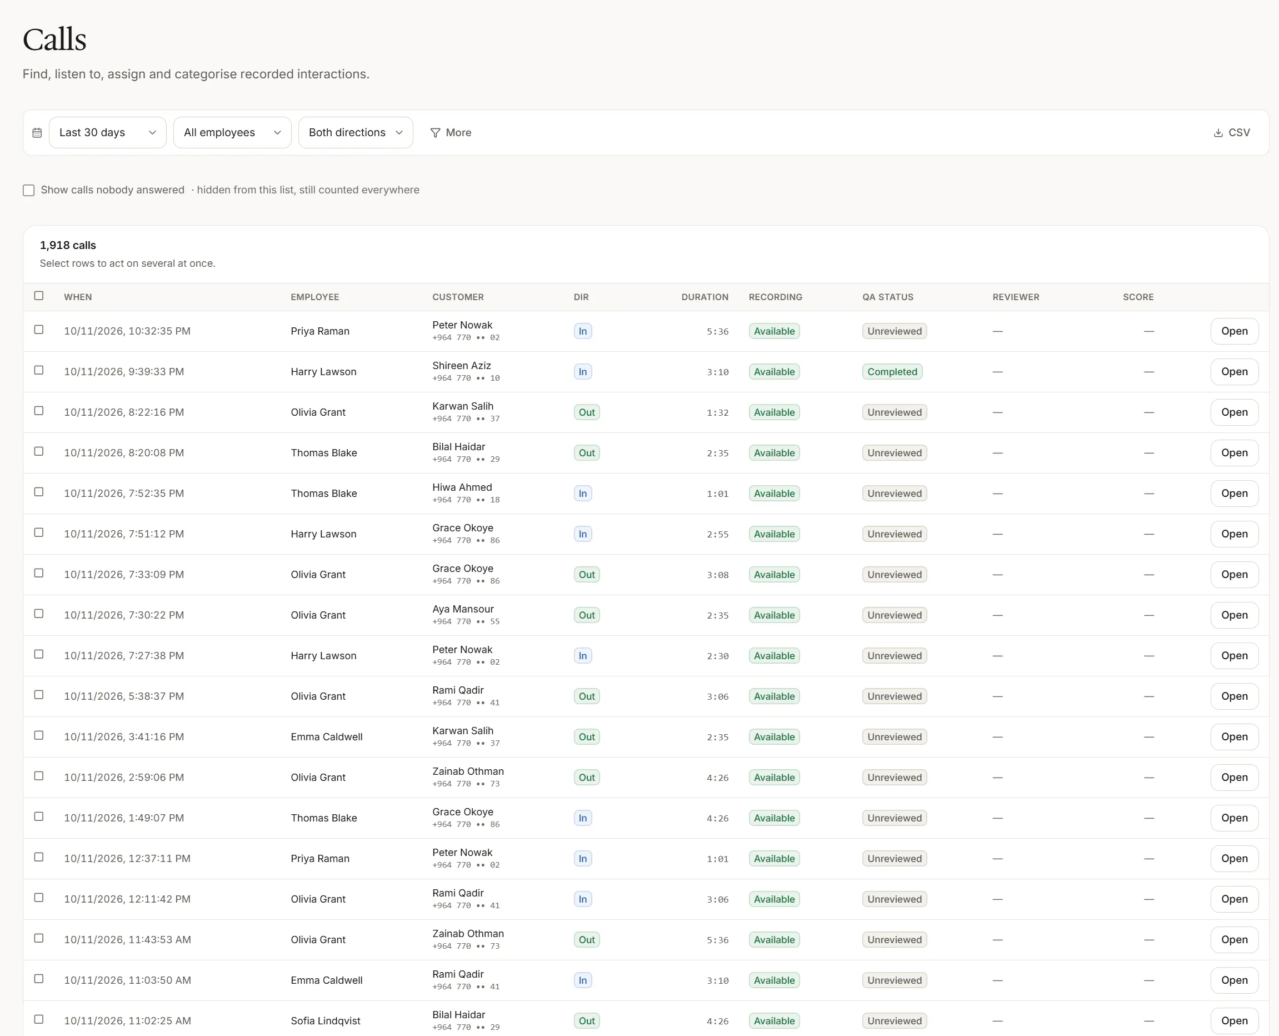Open the Shireen Aziz call by Harry Lawson

tap(1234, 372)
